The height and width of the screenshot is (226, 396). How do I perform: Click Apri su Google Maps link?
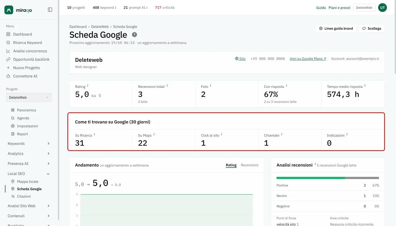308,59
